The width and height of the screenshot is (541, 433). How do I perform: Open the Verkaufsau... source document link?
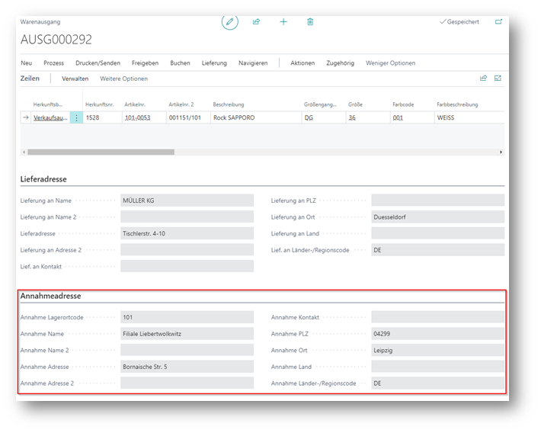click(50, 117)
